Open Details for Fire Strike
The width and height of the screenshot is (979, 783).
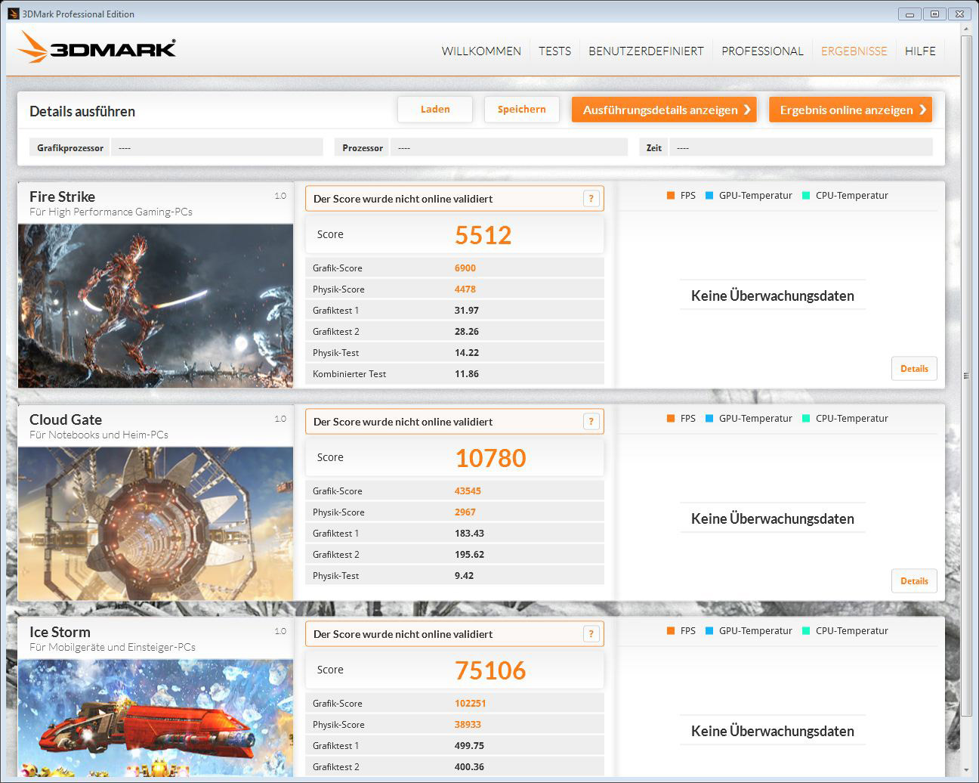tap(914, 369)
